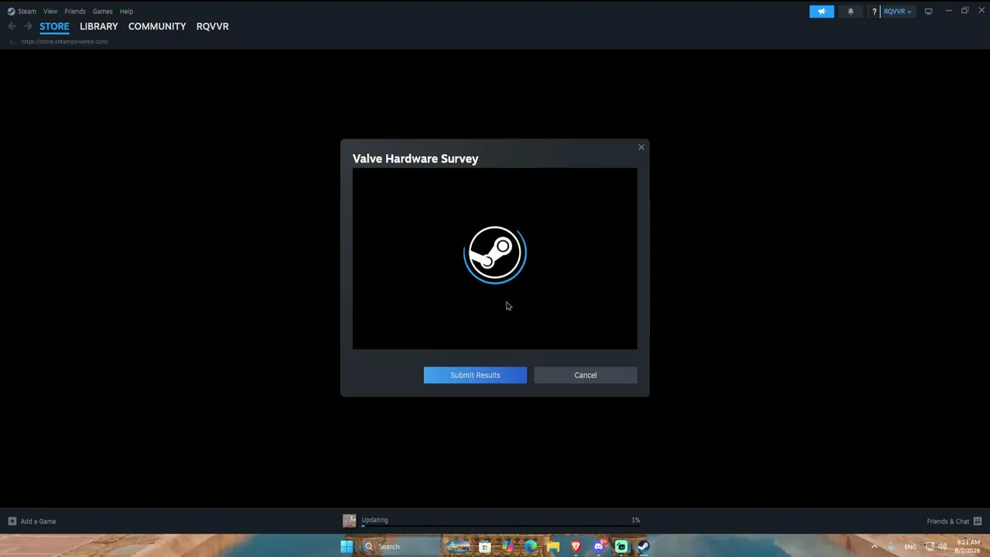This screenshot has height=557, width=990.
Task: Open Discord from the taskbar
Action: [x=599, y=547]
